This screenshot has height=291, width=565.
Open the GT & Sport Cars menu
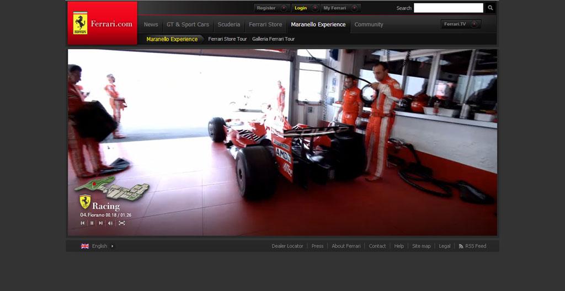tap(188, 24)
